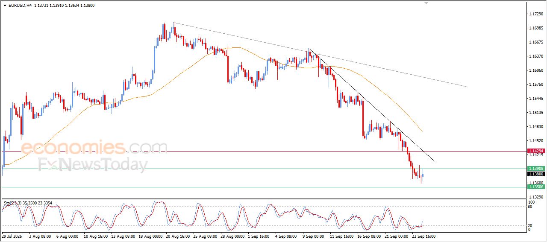
Task: Click the 1.15135 price axis label
Action: coord(535,113)
